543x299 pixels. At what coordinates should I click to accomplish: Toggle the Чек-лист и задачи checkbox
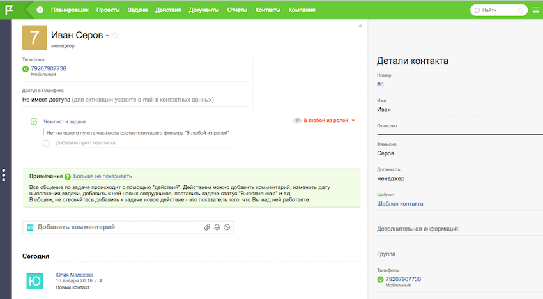pyautogui.click(x=34, y=121)
